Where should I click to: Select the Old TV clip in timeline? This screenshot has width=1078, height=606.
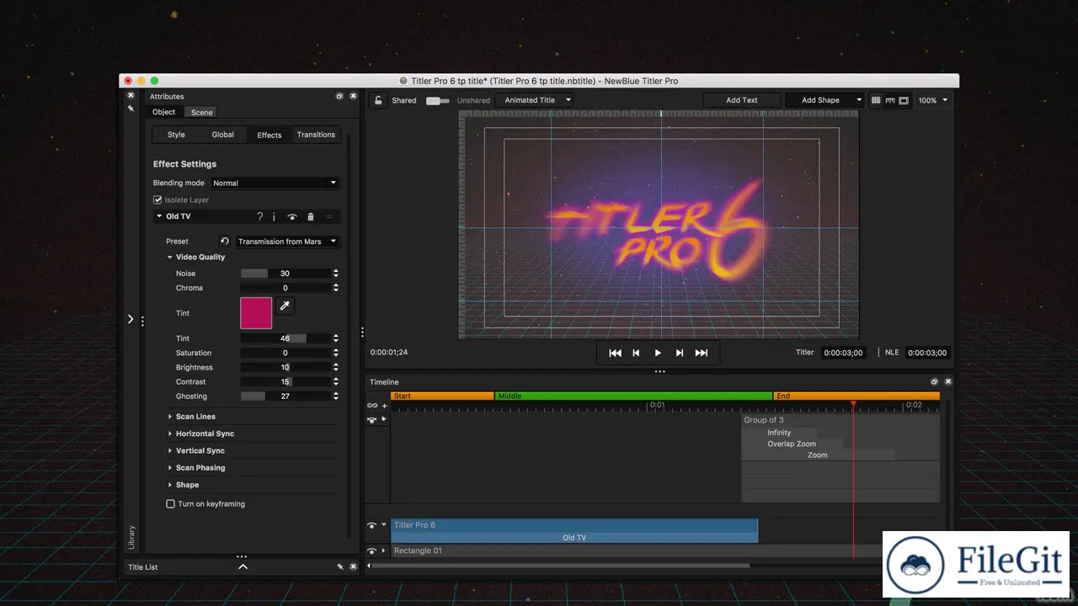574,537
